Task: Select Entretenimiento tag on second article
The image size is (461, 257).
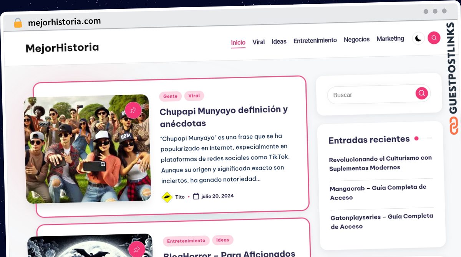Action: pyautogui.click(x=186, y=241)
